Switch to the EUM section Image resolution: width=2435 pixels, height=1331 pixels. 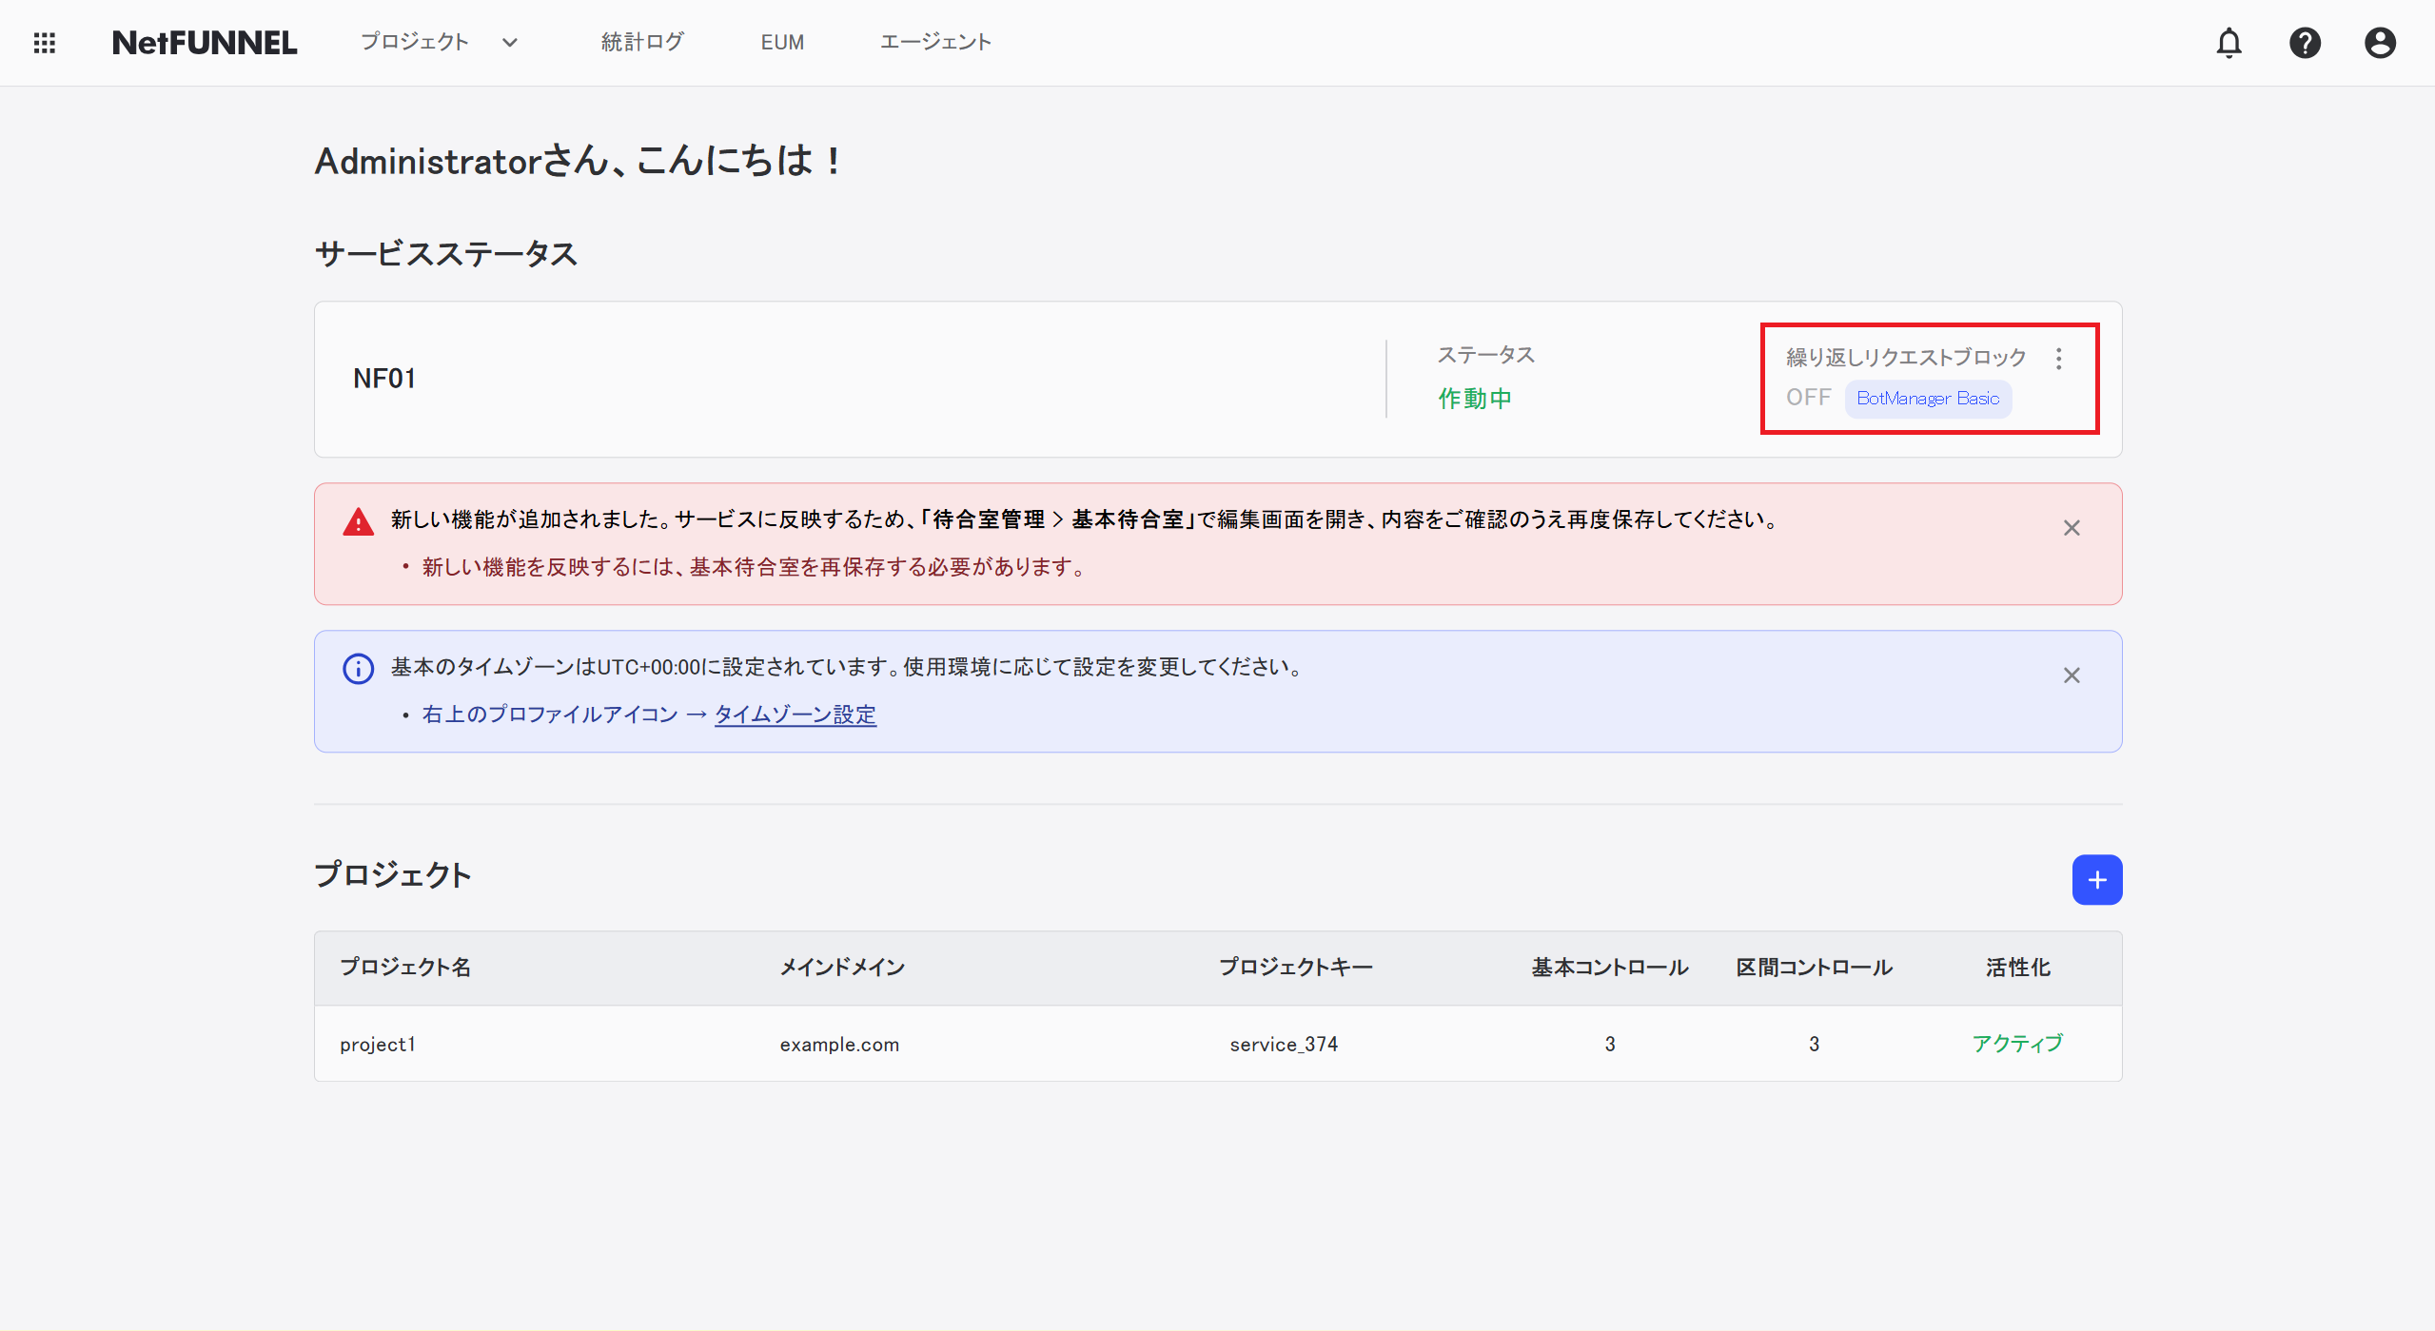tap(781, 42)
